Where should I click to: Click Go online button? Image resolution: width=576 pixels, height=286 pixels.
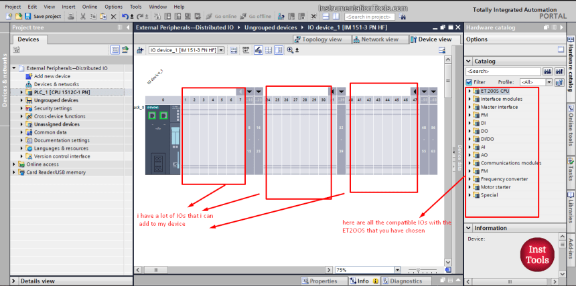pyautogui.click(x=222, y=17)
